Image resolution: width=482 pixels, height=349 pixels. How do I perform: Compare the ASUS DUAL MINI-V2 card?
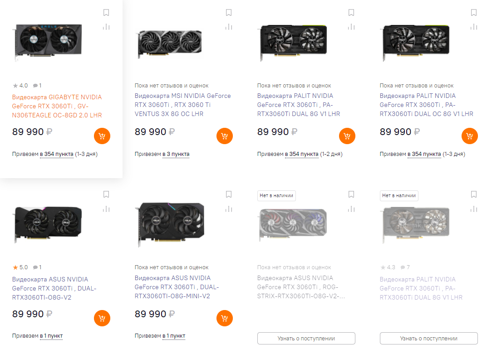point(229,209)
